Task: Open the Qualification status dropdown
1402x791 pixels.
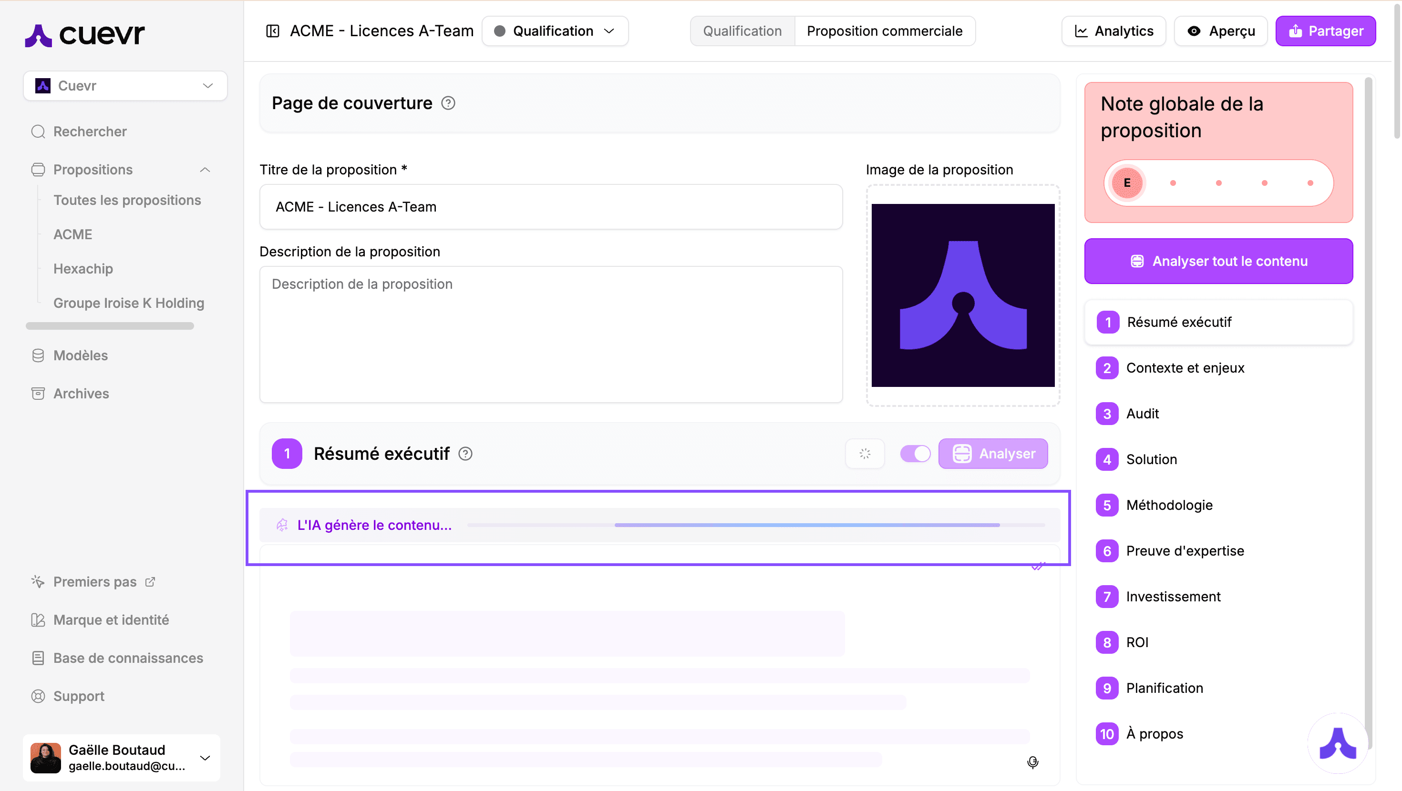Action: pos(555,31)
